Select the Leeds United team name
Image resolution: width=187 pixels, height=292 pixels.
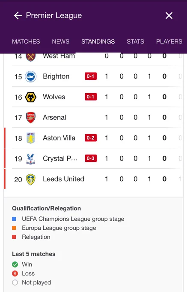(x=63, y=179)
